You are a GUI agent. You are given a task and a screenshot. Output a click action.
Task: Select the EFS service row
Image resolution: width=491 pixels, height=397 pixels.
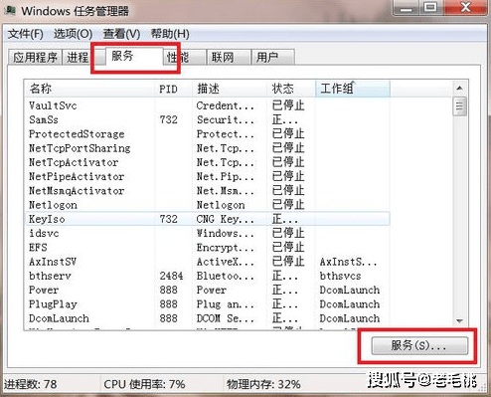click(208, 248)
